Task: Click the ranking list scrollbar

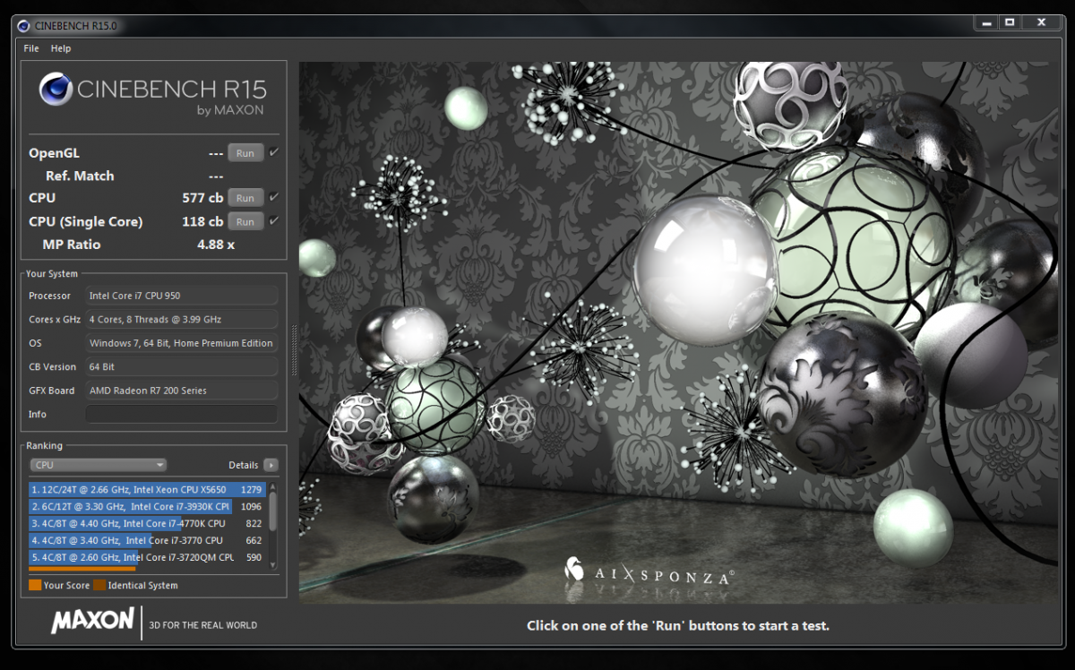Action: click(x=272, y=511)
